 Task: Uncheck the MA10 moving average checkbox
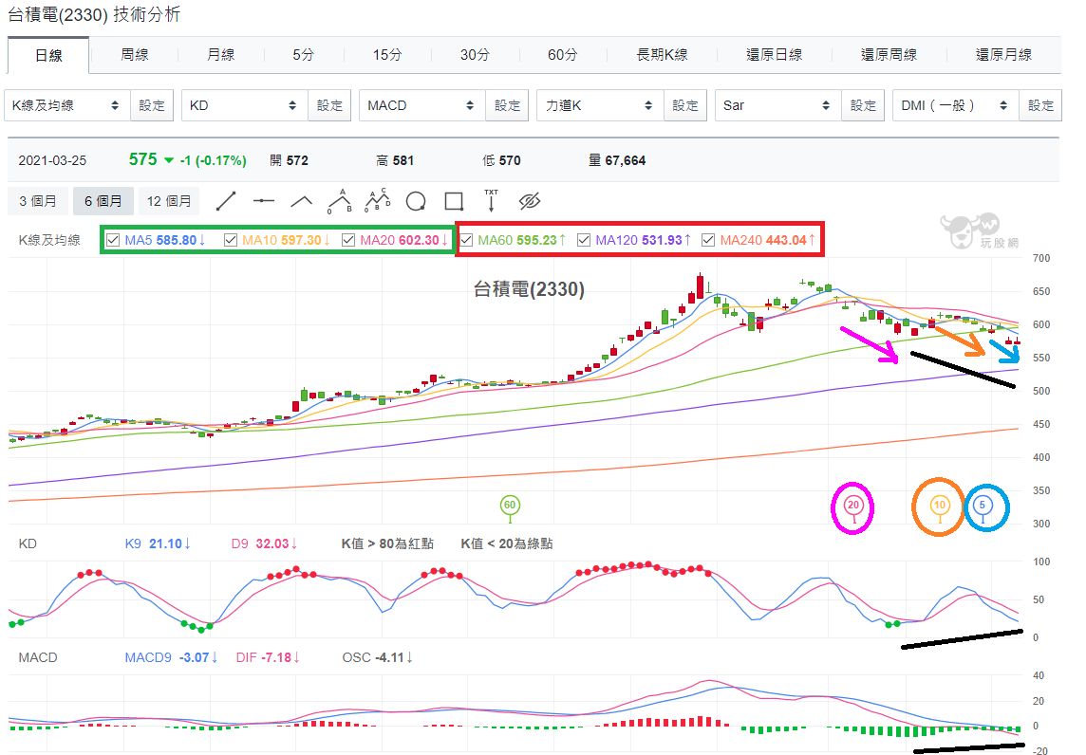(x=231, y=240)
